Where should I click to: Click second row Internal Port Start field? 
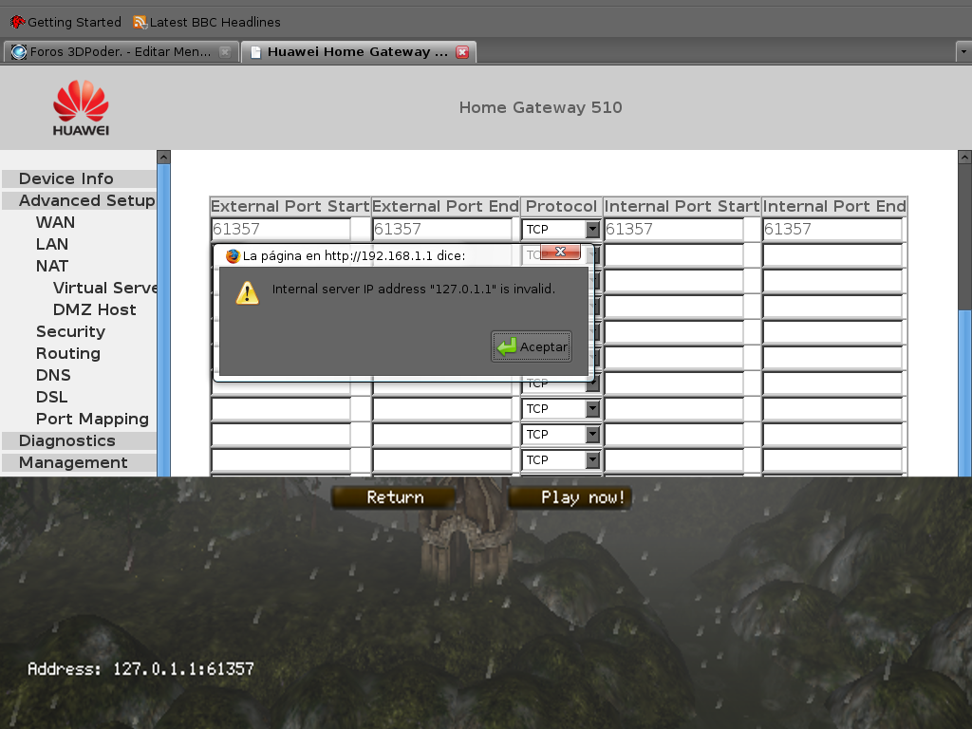(674, 255)
